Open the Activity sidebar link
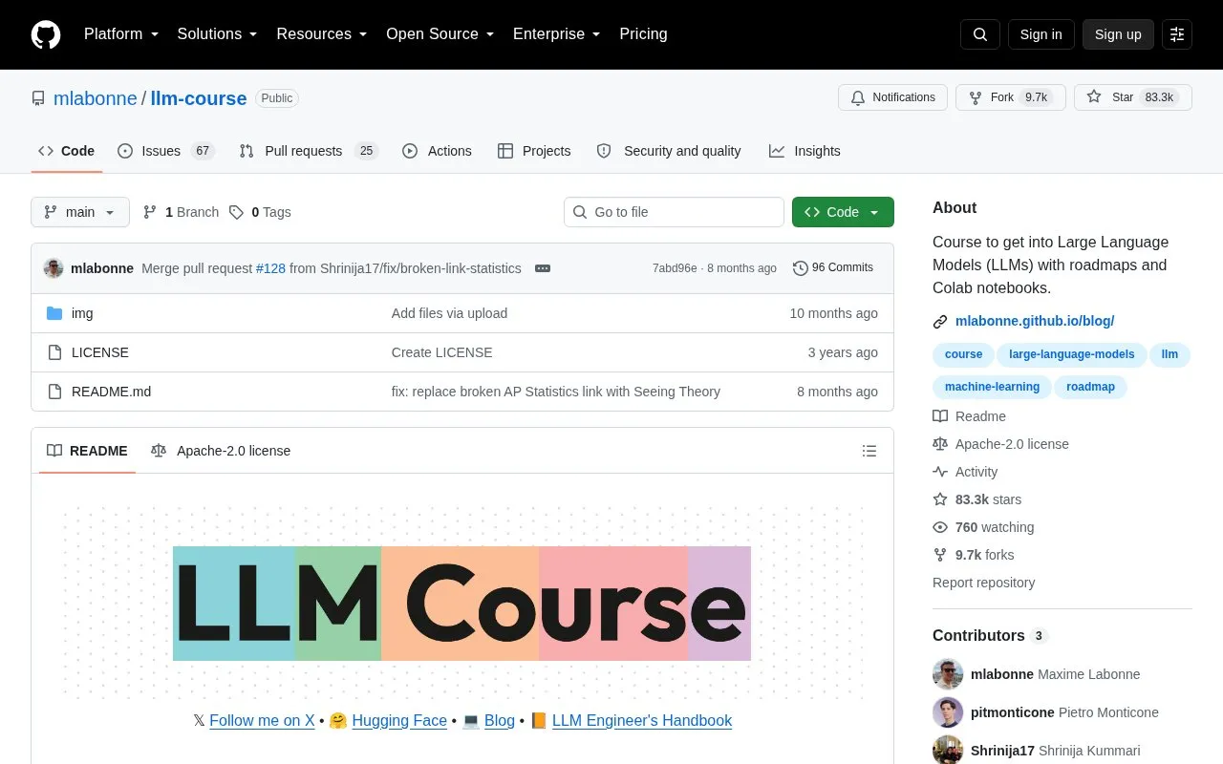 point(976,472)
